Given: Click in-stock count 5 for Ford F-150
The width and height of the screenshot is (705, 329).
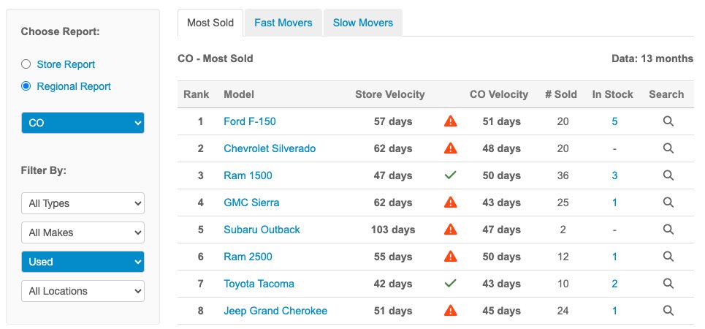Looking at the screenshot, I should click(x=614, y=121).
